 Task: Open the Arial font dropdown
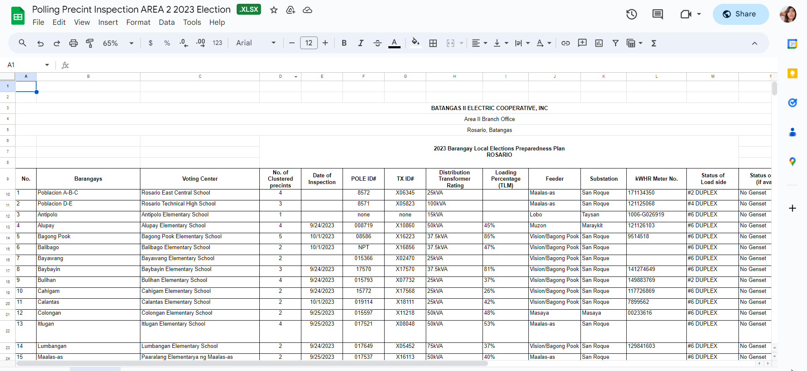(x=256, y=43)
